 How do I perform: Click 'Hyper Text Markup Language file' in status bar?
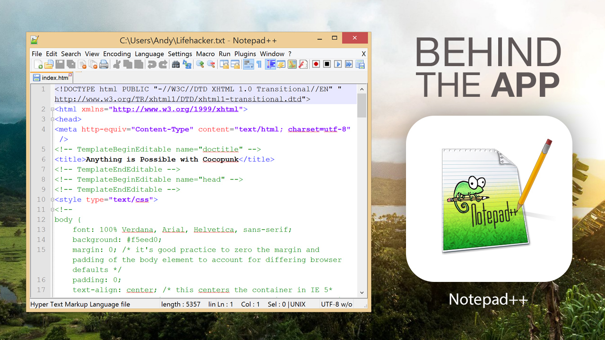(x=80, y=305)
